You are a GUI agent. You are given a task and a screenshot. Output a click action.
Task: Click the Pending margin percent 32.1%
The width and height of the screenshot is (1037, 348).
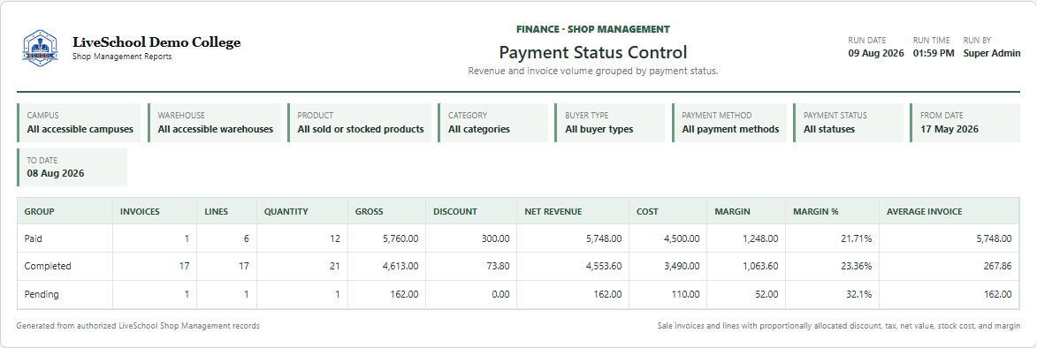(x=859, y=294)
